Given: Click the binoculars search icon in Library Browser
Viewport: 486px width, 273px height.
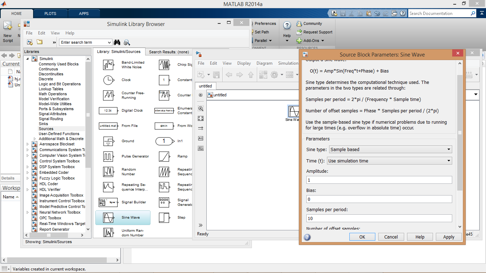Looking at the screenshot, I should point(117,42).
